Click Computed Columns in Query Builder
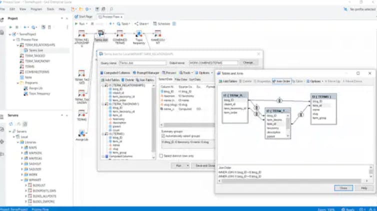Image resolution: width=377 pixels, height=211 pixels. [115, 72]
